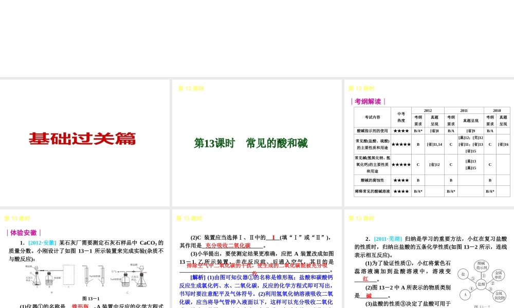Click the 第 13 课时 header on the 考纲解读 slide
Viewport: 514px width, 308px height.
pyautogui.click(x=361, y=88)
